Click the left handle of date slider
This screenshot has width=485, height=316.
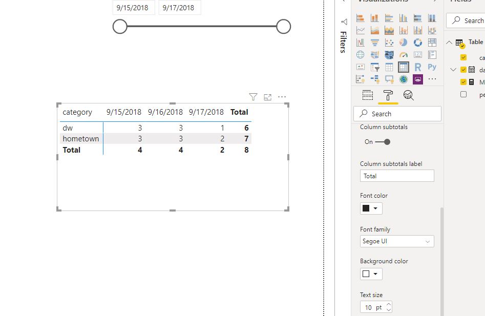tap(120, 26)
